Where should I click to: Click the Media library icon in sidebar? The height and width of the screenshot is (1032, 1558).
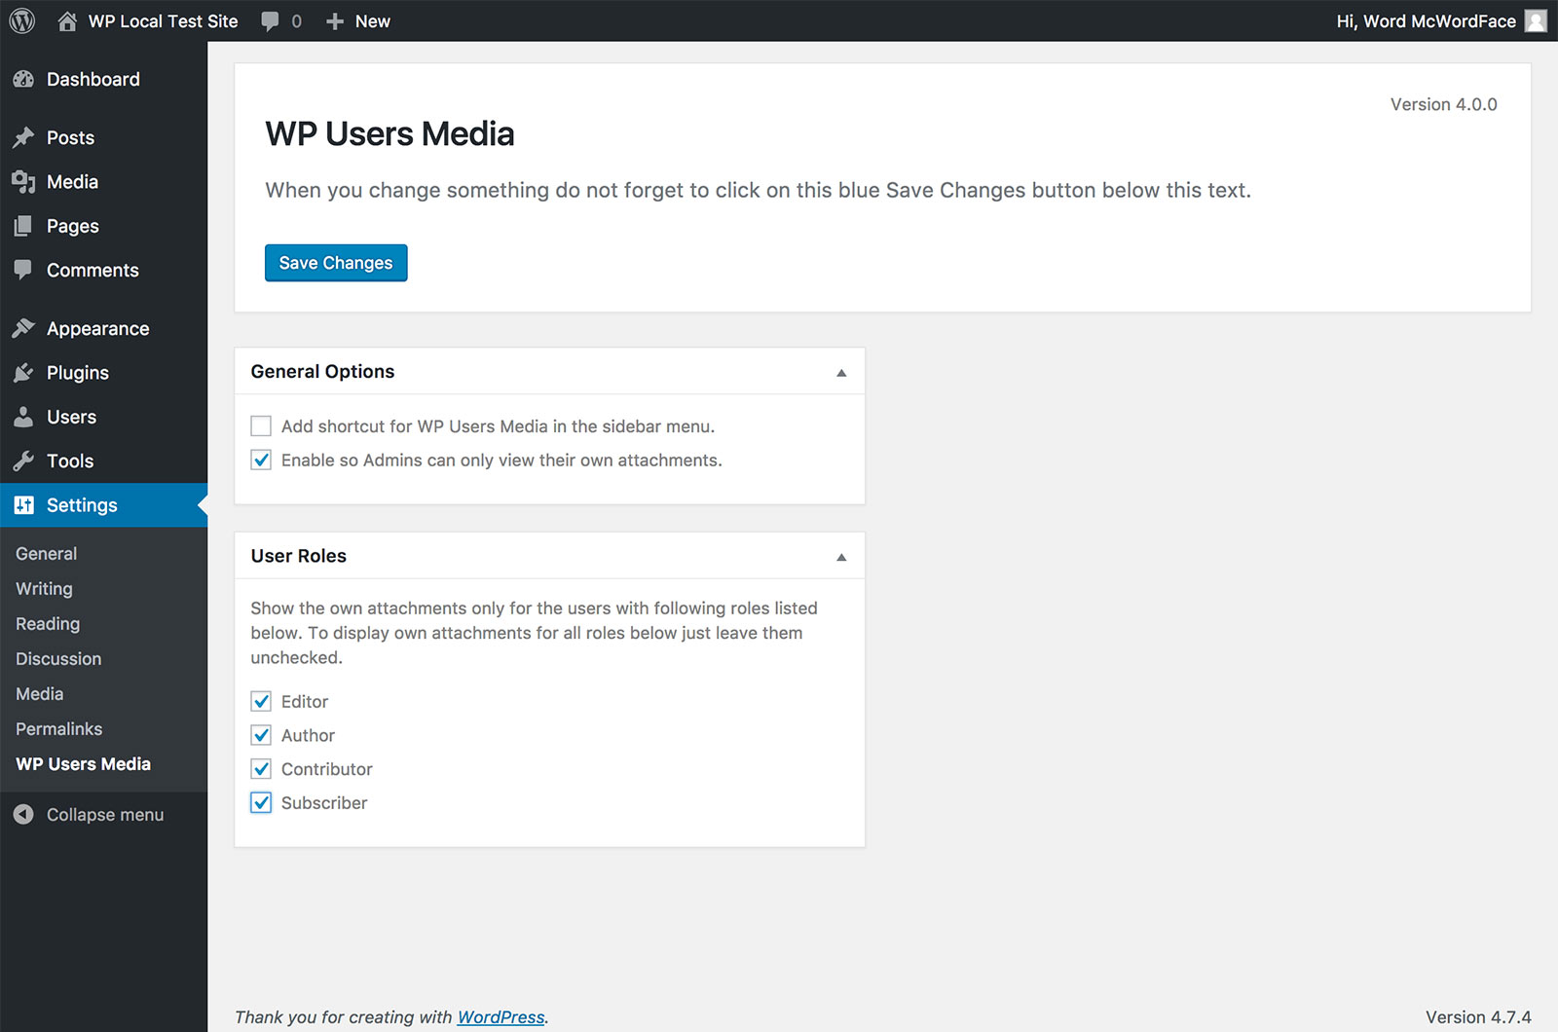pyautogui.click(x=23, y=182)
